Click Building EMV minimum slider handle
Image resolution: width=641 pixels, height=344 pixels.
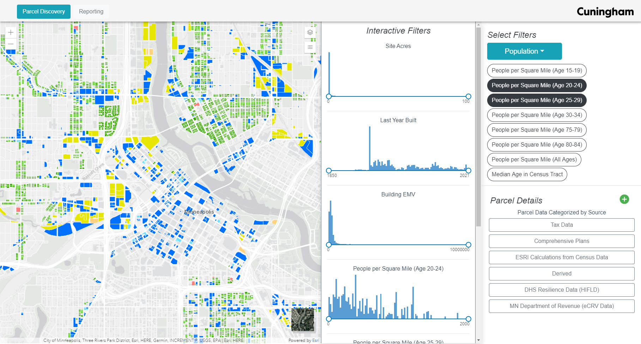(329, 245)
